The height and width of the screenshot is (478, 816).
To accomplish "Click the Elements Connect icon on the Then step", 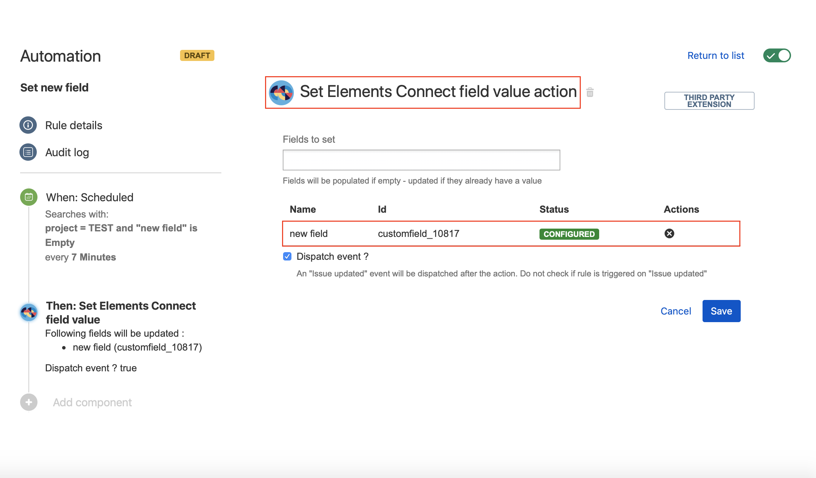I will (28, 312).
